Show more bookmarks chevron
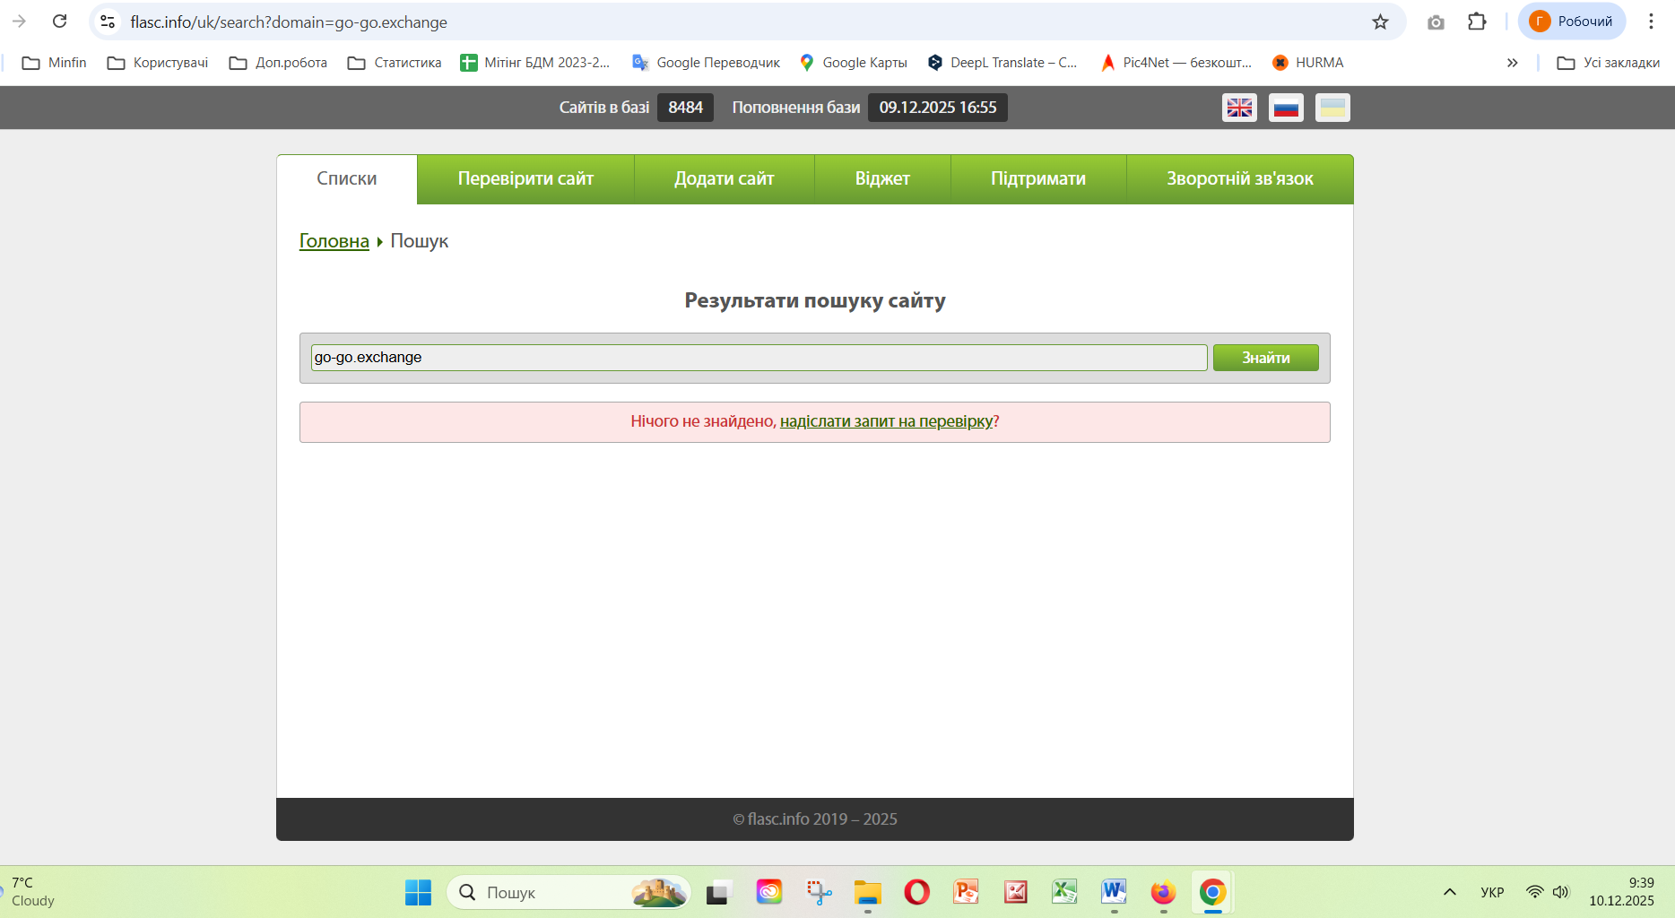 (x=1513, y=63)
